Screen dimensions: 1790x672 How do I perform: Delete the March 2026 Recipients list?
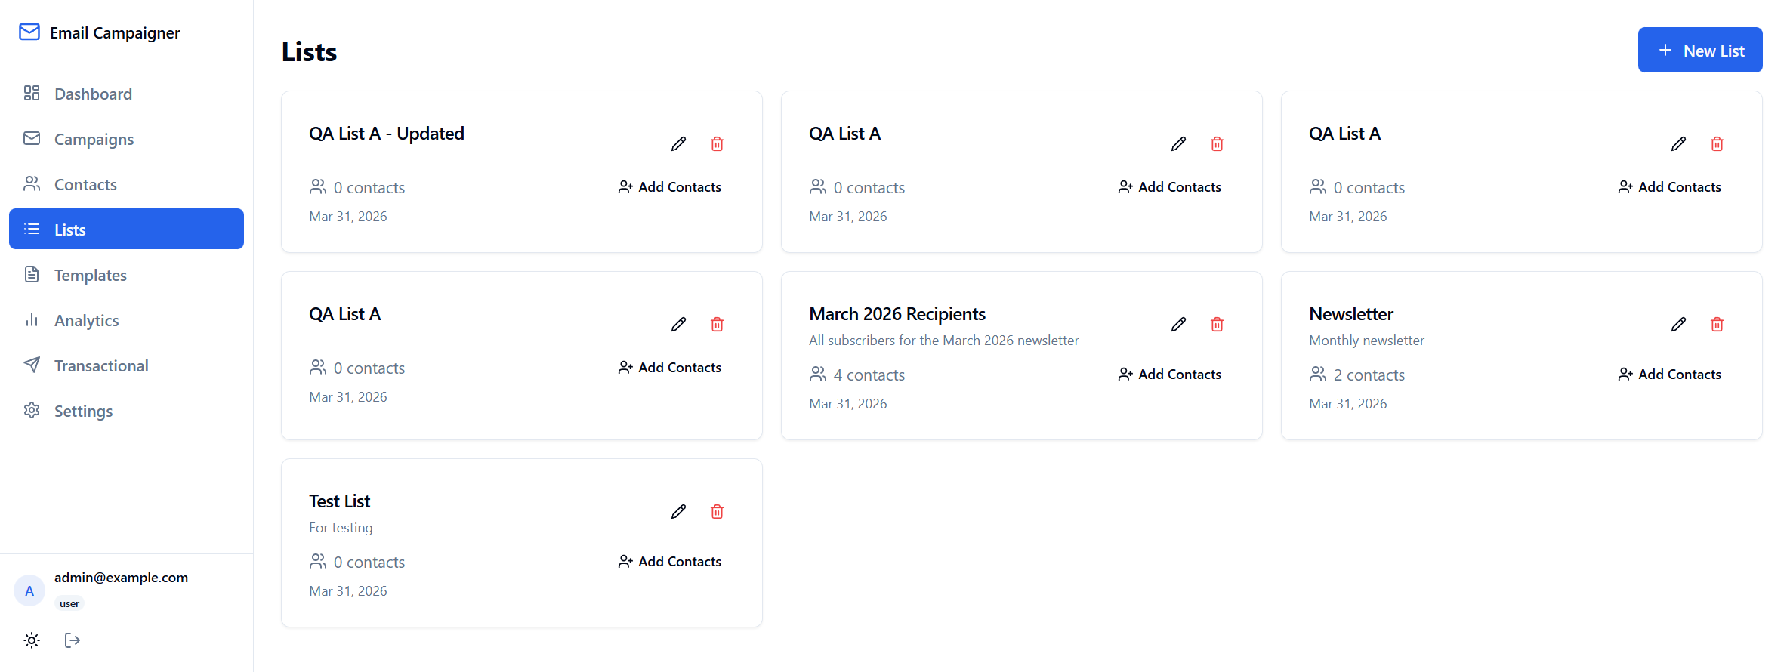1217,324
